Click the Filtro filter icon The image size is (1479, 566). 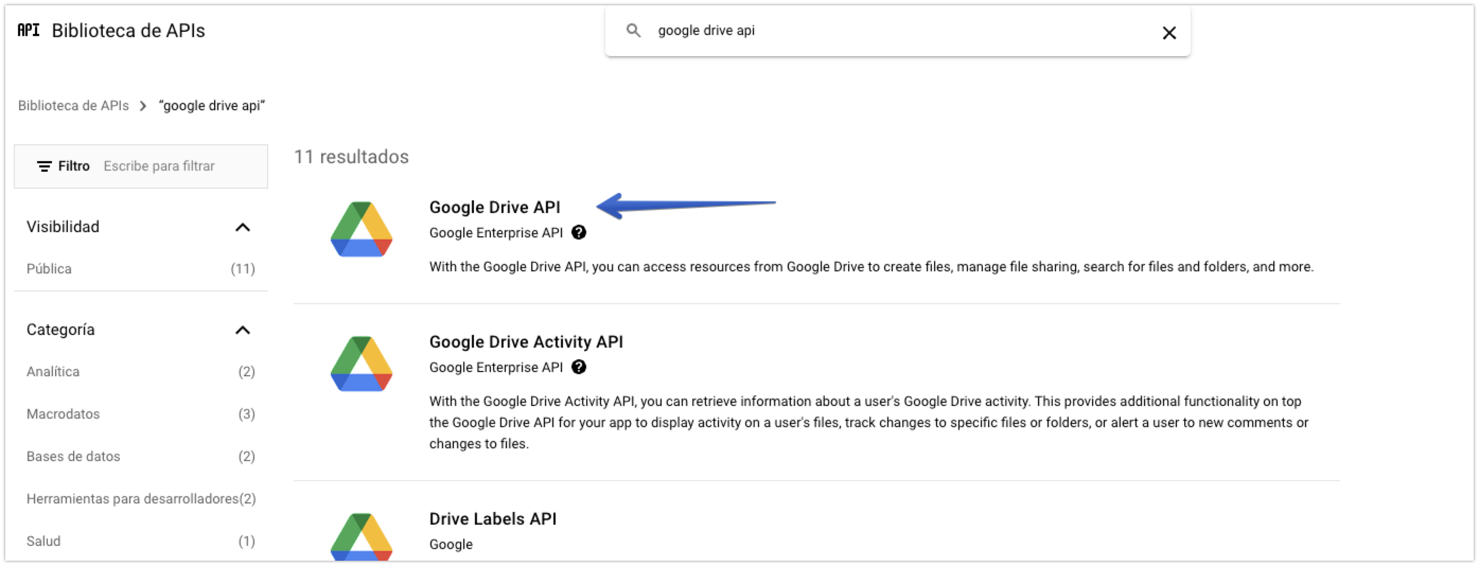point(44,166)
